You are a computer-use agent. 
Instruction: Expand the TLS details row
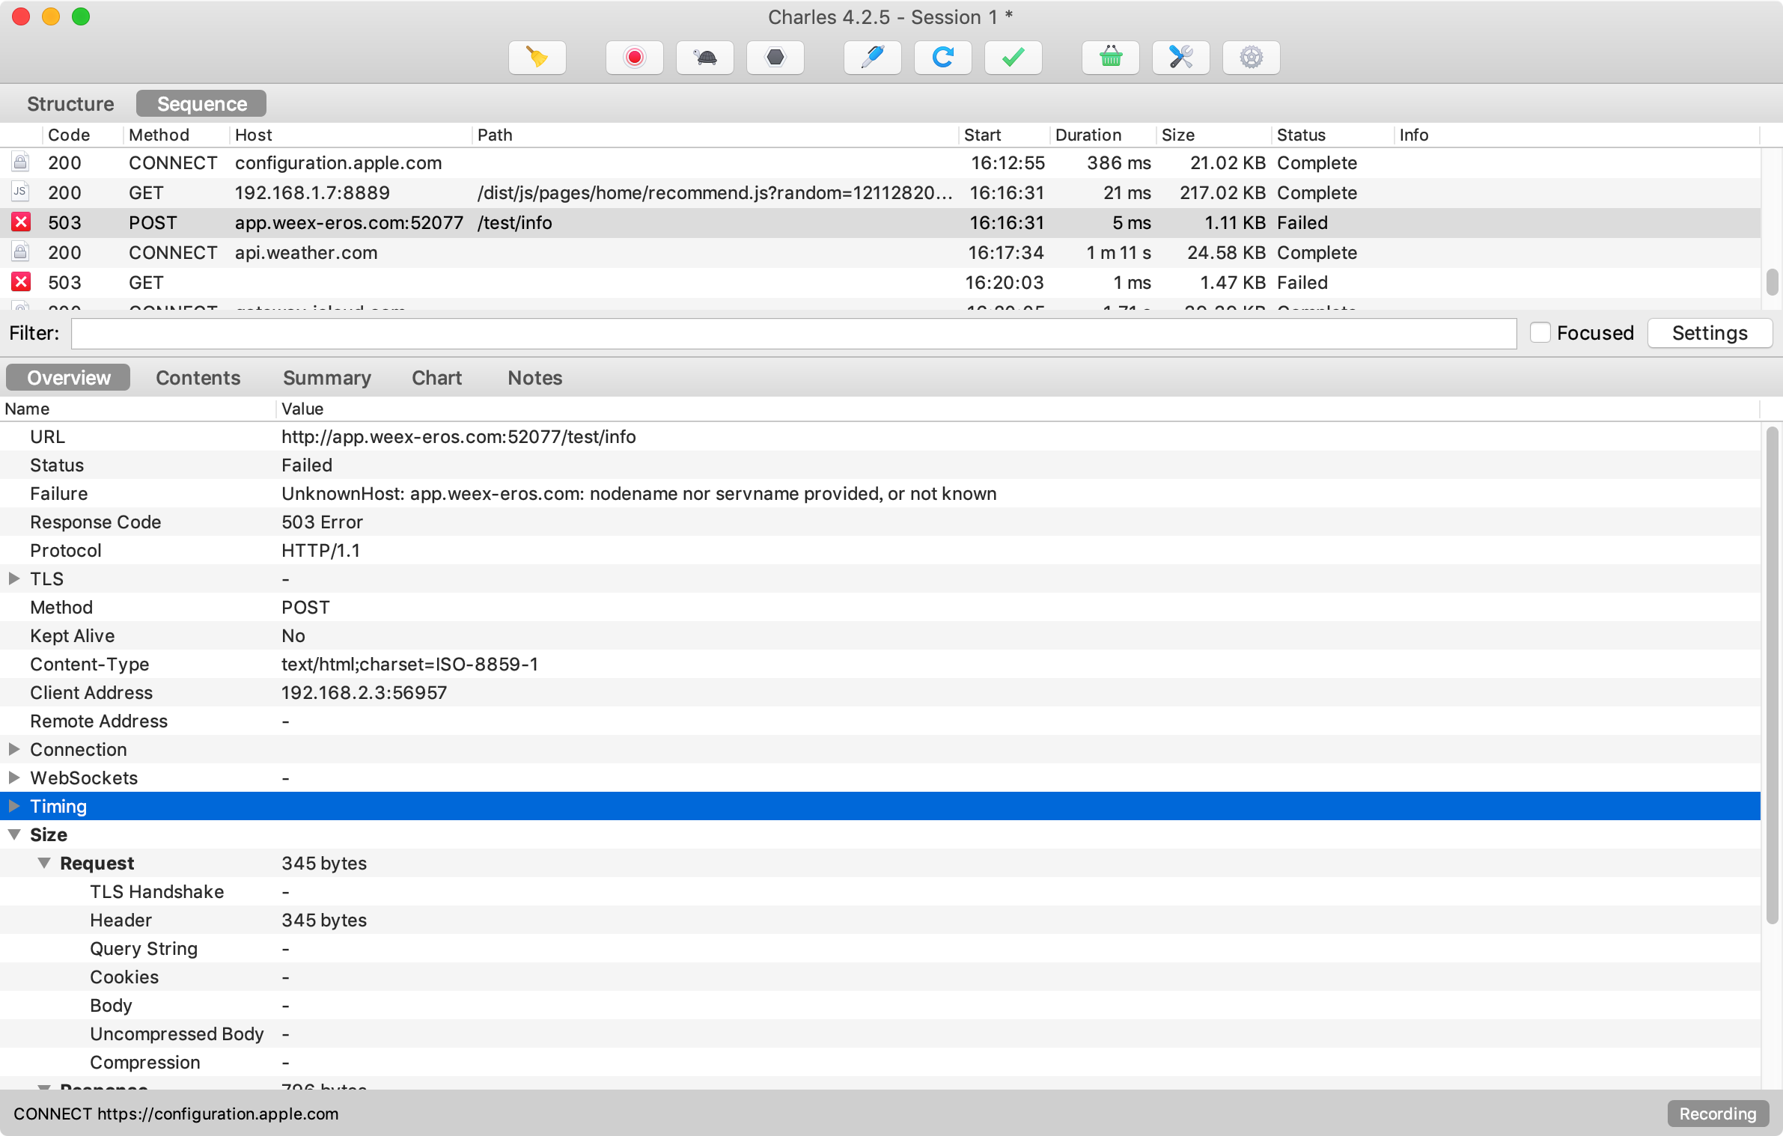[x=13, y=578]
